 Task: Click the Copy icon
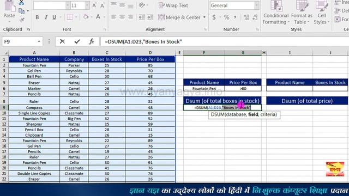tap(21, 11)
